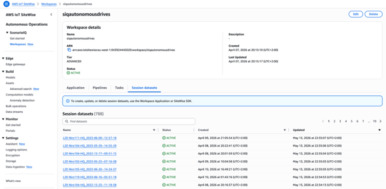Collapse the ScenarioIQ section
The height and width of the screenshot is (189, 386).
point(7,33)
